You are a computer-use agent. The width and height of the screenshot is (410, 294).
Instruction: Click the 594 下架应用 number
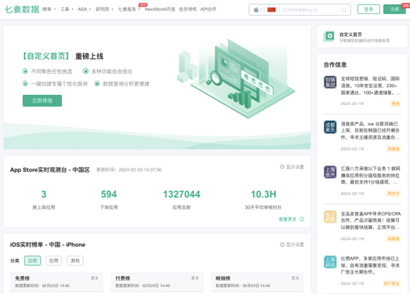[x=109, y=194]
